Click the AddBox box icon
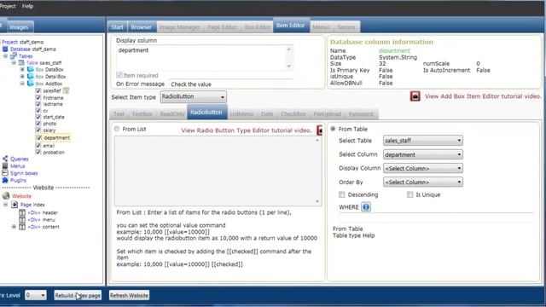The width and height of the screenshot is (546, 307). [x=31, y=84]
